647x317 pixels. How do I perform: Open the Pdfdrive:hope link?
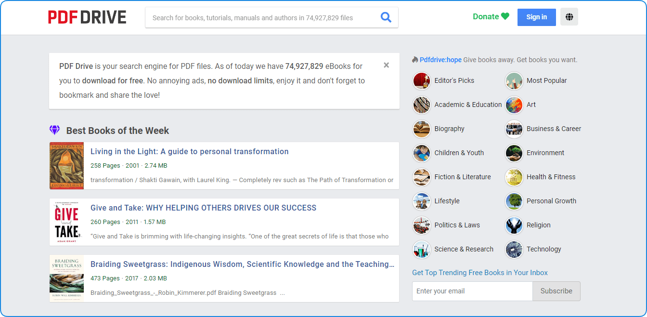pyautogui.click(x=440, y=60)
